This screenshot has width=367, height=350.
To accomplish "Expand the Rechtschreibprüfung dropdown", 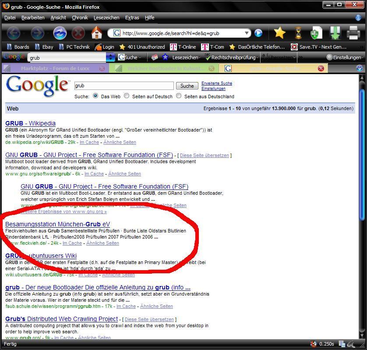I will coord(257,57).
